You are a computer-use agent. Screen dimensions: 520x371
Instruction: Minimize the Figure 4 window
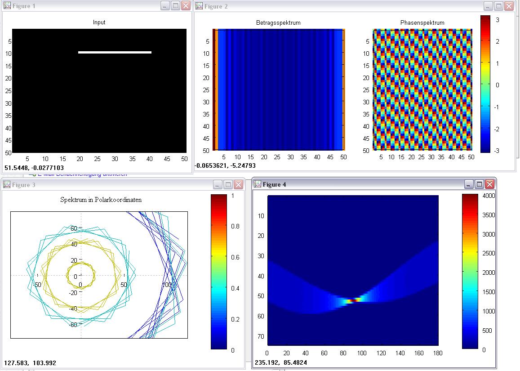tap(468, 184)
